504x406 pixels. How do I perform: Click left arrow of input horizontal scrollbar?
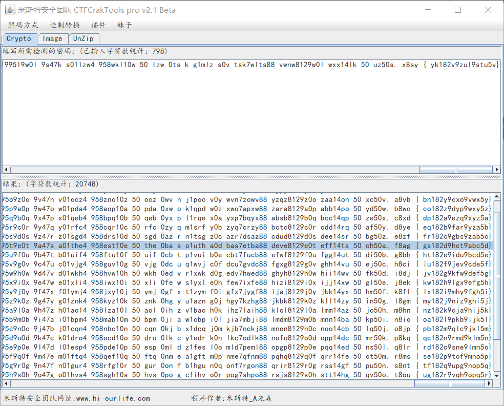click(x=6, y=170)
